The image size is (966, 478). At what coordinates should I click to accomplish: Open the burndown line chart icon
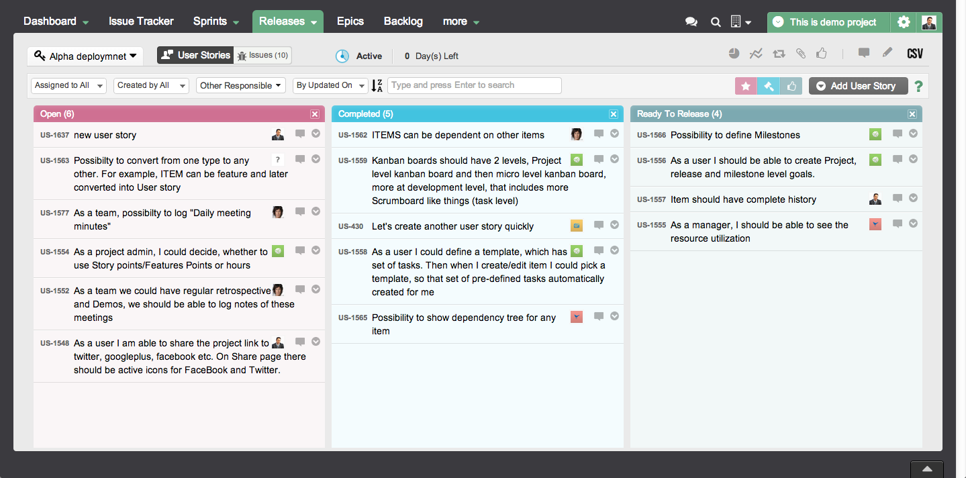[x=757, y=54]
